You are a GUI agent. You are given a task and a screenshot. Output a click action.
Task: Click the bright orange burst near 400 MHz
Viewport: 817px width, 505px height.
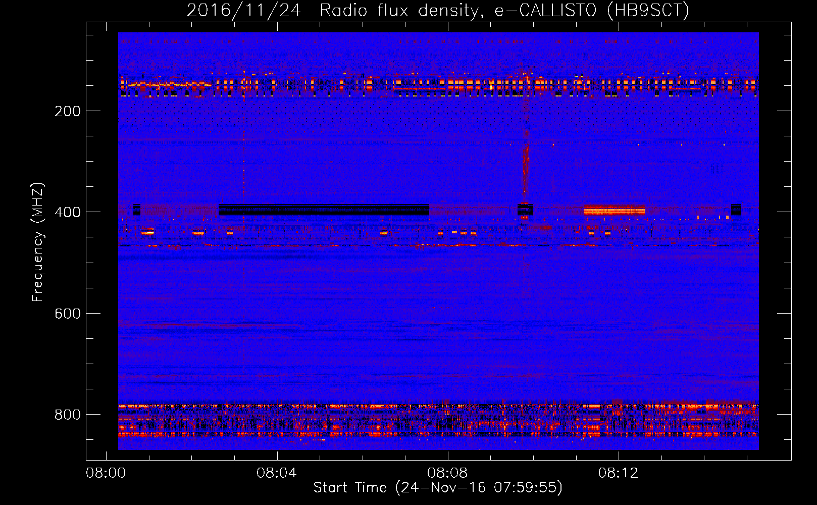coord(614,210)
